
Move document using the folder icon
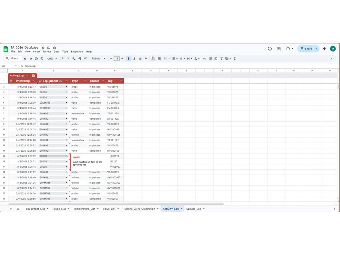49,48
